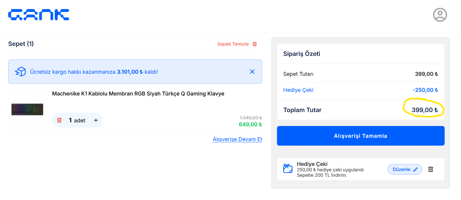Open the Machenike K1 keyboard thumbnail
Viewport: 461px width, 200px height.
point(27,109)
